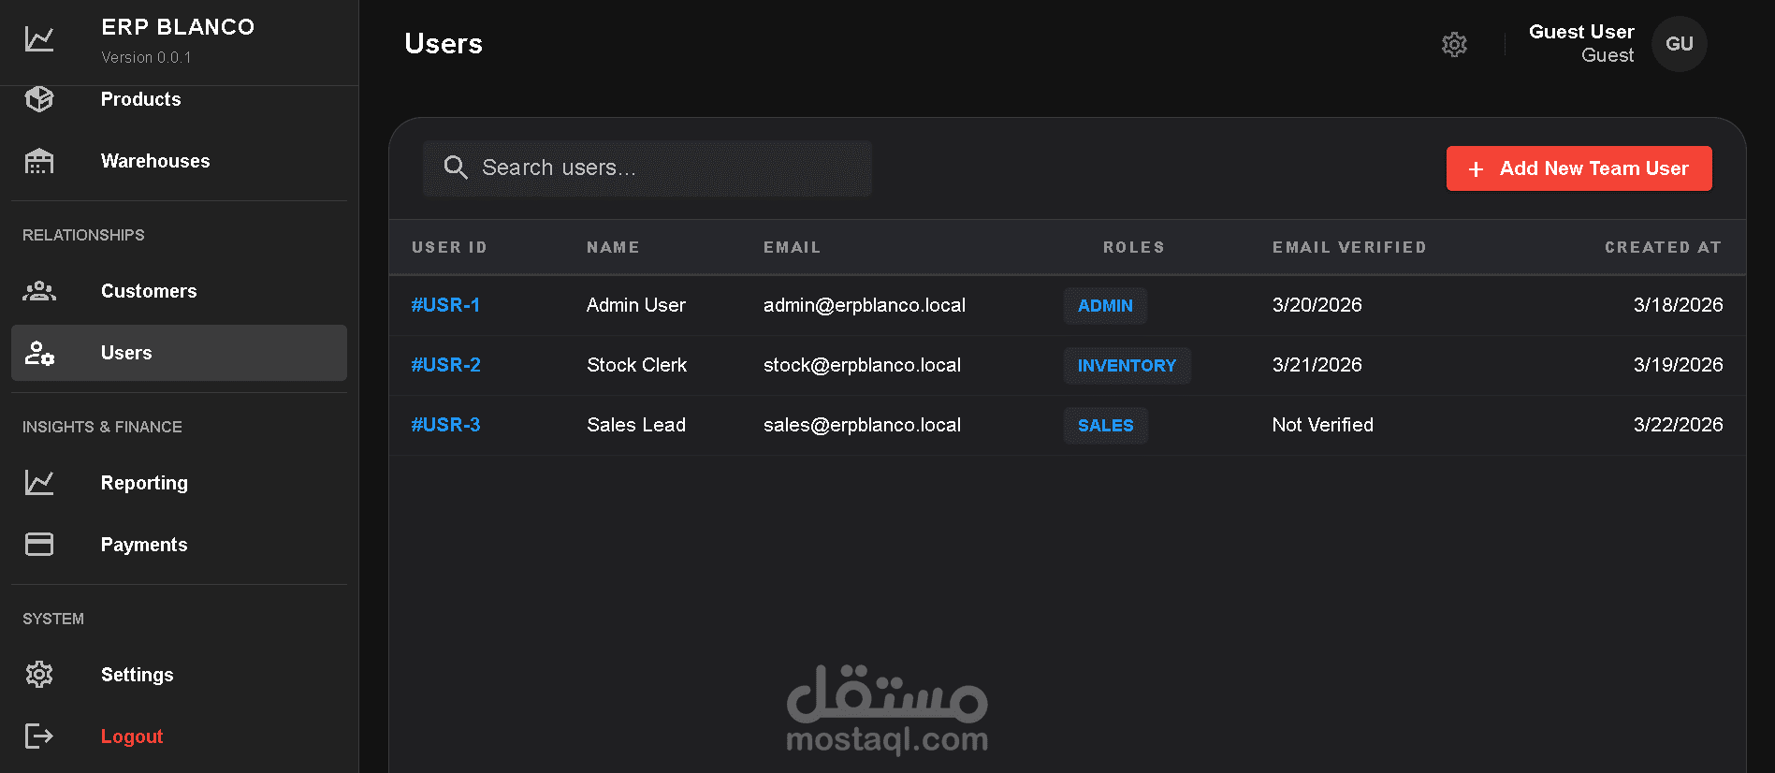Screen dimensions: 1775x773
Task: Sort by EMAIL VERIFIED column header
Action: pyautogui.click(x=1349, y=247)
